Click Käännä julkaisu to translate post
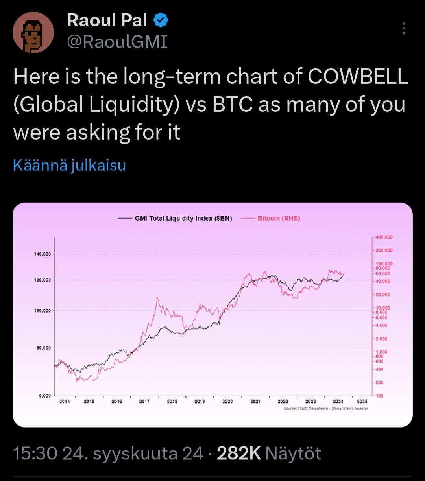This screenshot has height=481, width=425. (69, 165)
